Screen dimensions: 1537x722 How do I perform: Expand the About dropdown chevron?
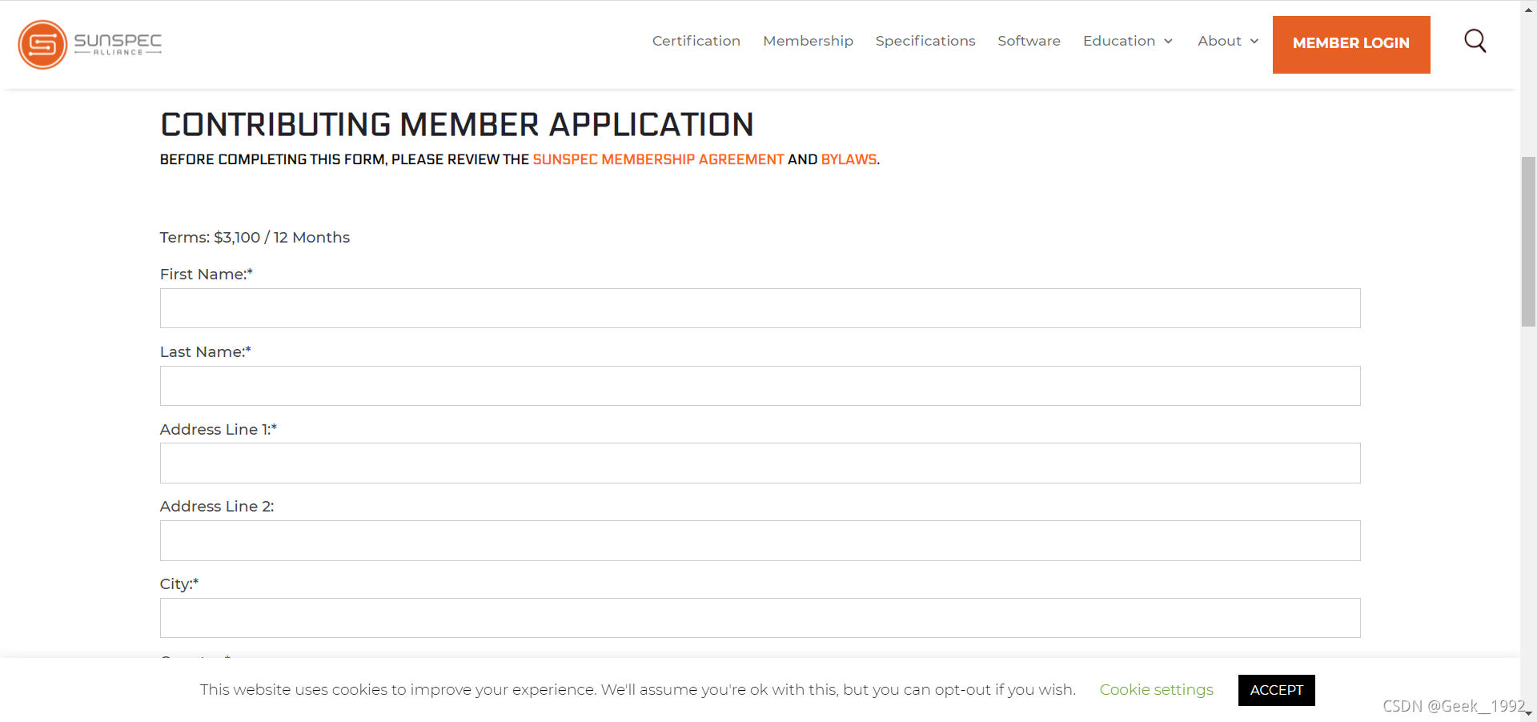pos(1254,42)
